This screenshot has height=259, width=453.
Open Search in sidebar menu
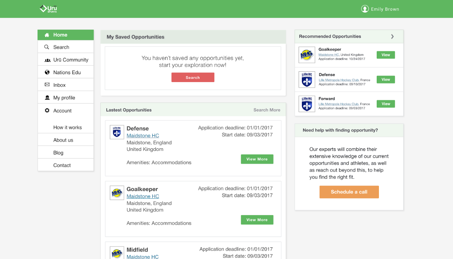click(x=66, y=47)
